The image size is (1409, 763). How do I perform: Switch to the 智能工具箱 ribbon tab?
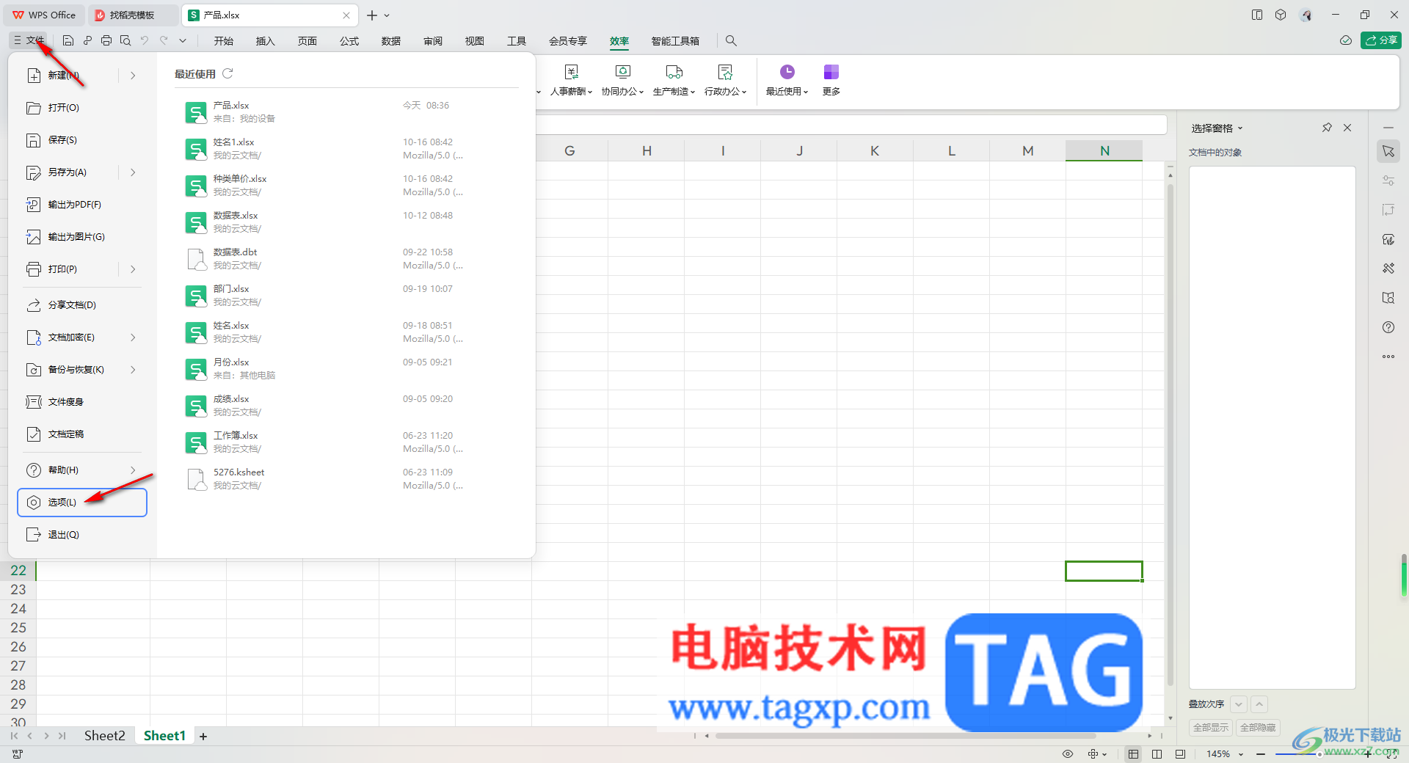tap(675, 41)
